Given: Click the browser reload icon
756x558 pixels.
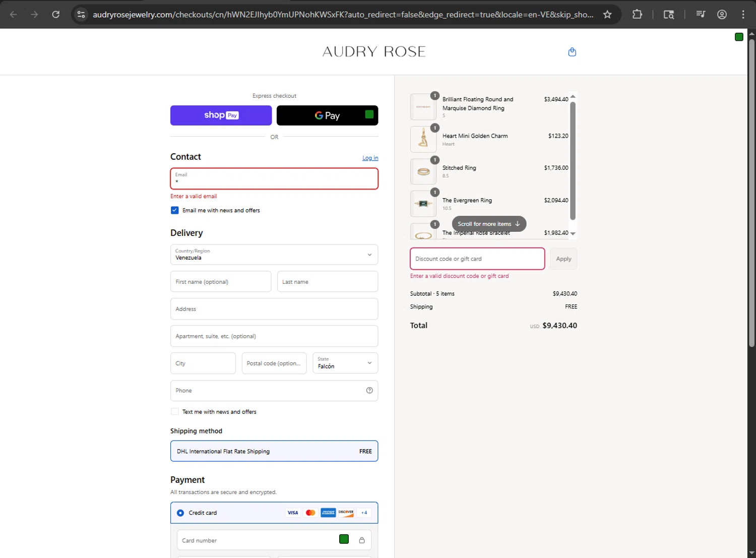Looking at the screenshot, I should tap(56, 14).
